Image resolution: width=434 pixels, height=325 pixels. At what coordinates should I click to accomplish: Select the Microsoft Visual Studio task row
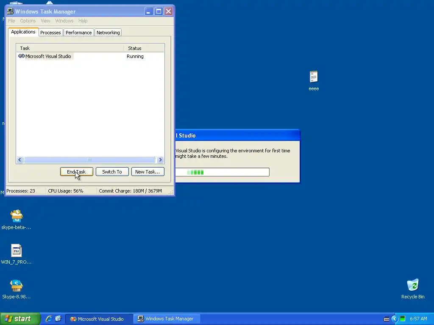[x=90, y=56]
